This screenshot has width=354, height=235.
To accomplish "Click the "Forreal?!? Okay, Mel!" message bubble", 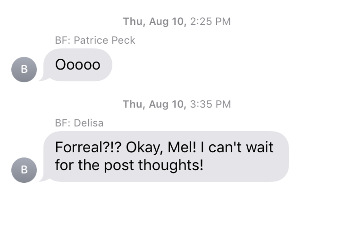I will click(x=166, y=156).
